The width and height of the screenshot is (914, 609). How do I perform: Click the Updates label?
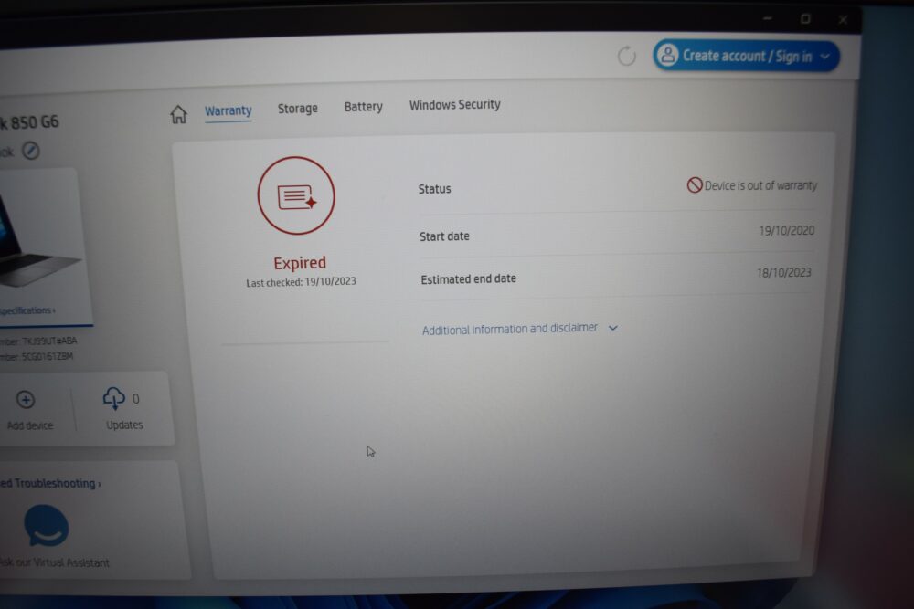pos(124,425)
